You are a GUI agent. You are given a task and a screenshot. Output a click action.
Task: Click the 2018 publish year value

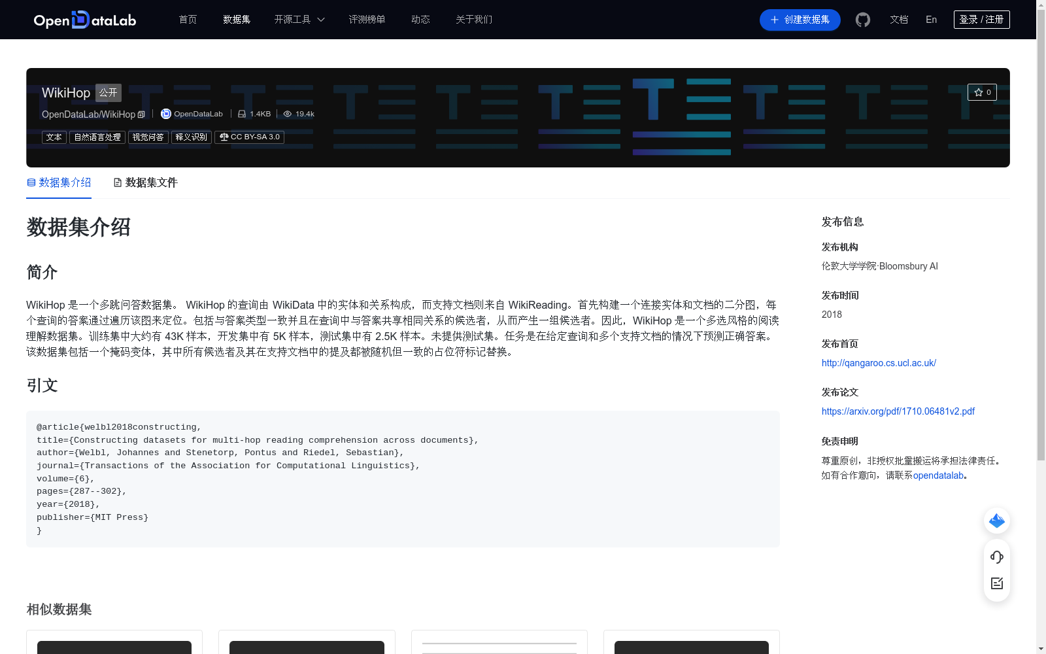coord(832,315)
